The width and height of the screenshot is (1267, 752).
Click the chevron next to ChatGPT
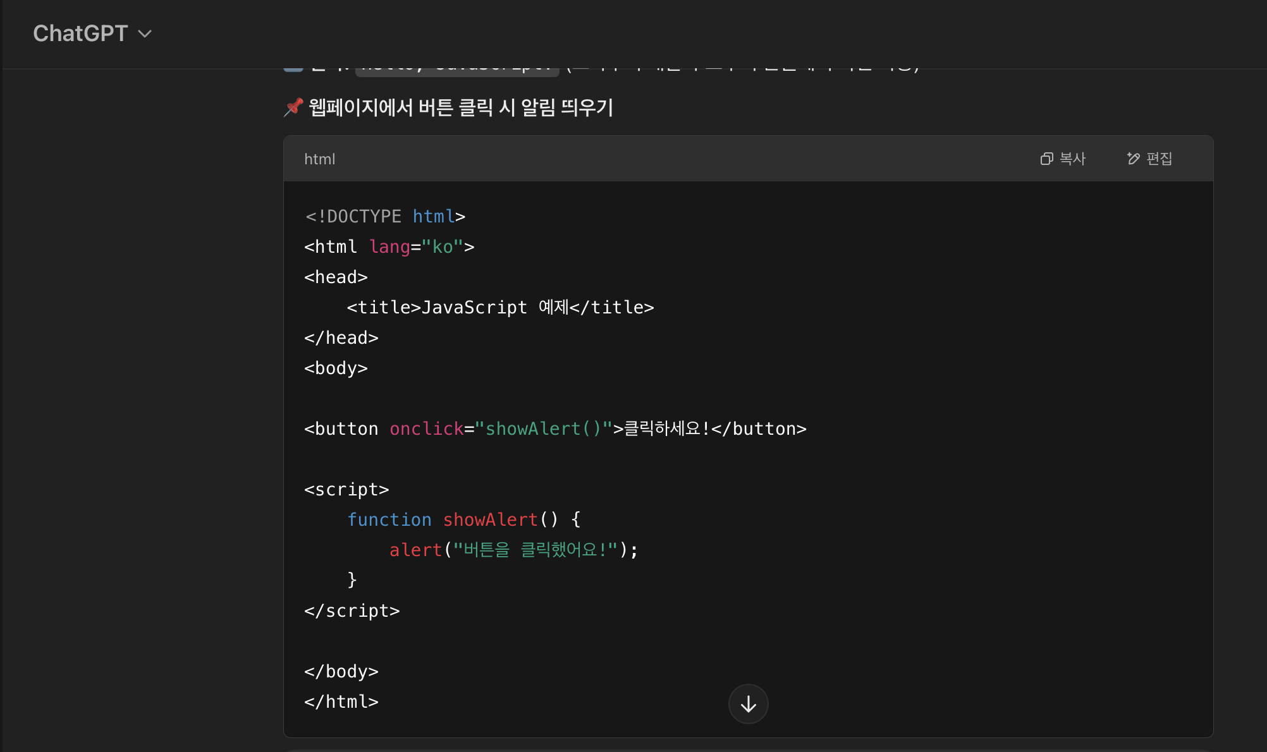(145, 34)
